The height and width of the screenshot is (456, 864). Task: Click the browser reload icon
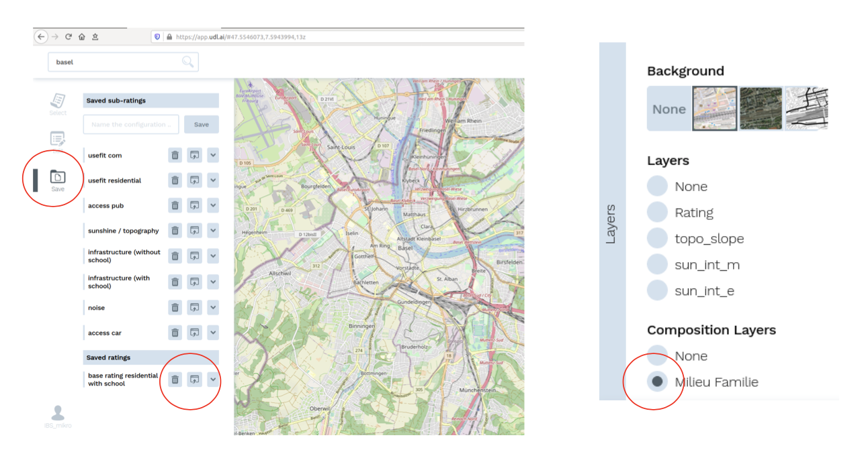(x=69, y=37)
